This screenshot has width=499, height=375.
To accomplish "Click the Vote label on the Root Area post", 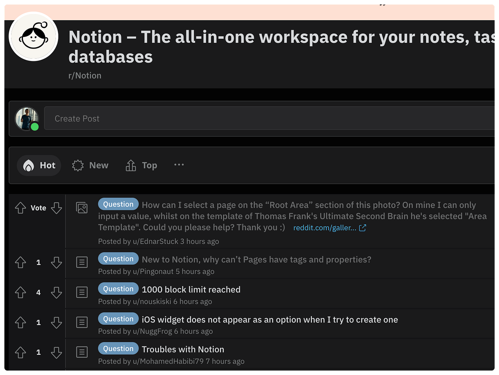I will pos(38,208).
